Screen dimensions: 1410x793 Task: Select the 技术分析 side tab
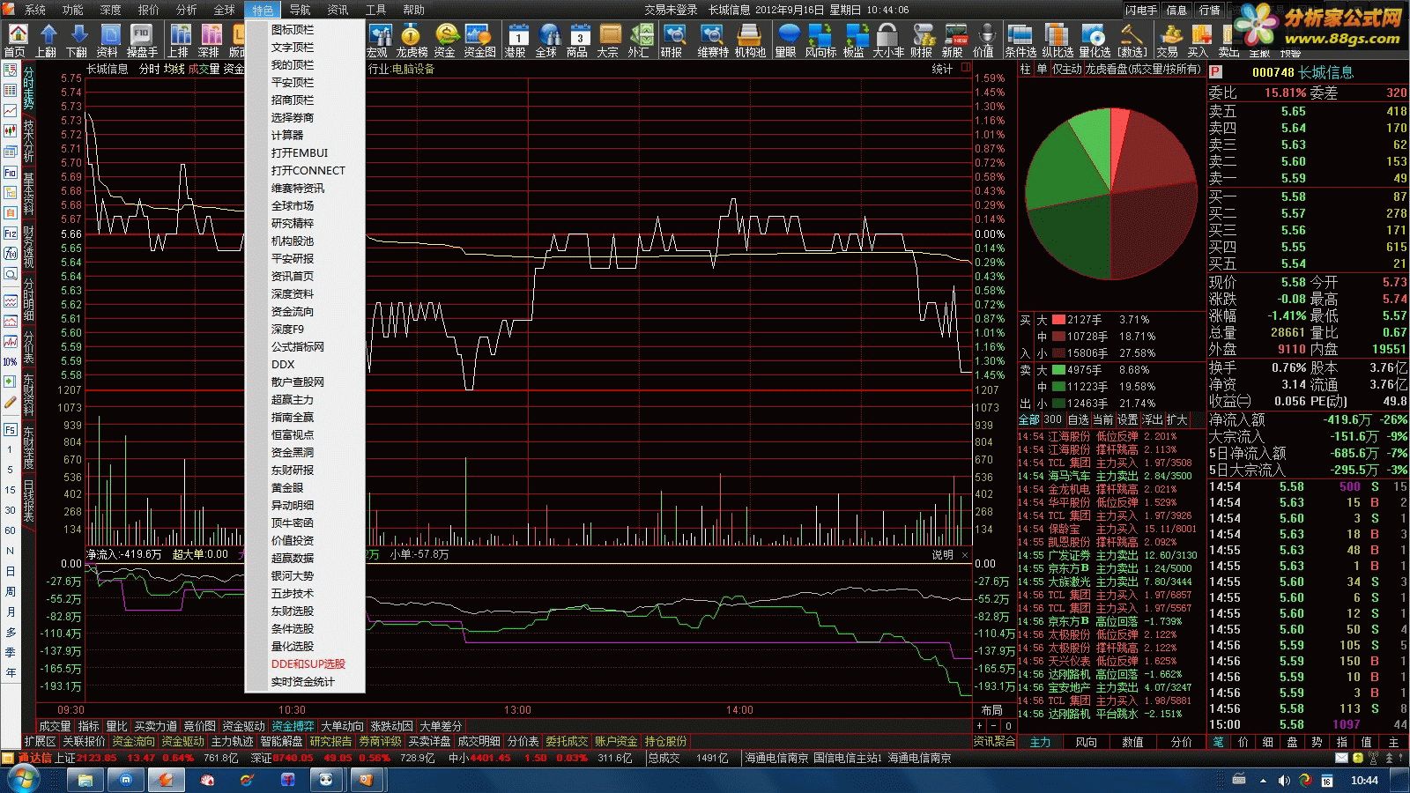click(x=28, y=141)
